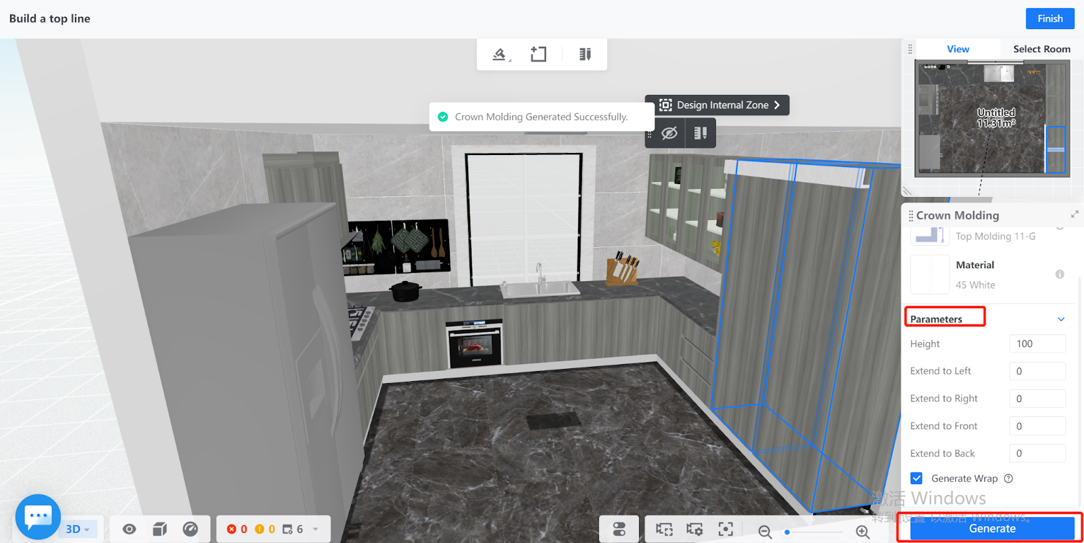Expand the Crown Molding panel with arrows icon
Screen dimensions: 1084x543
tap(1075, 214)
